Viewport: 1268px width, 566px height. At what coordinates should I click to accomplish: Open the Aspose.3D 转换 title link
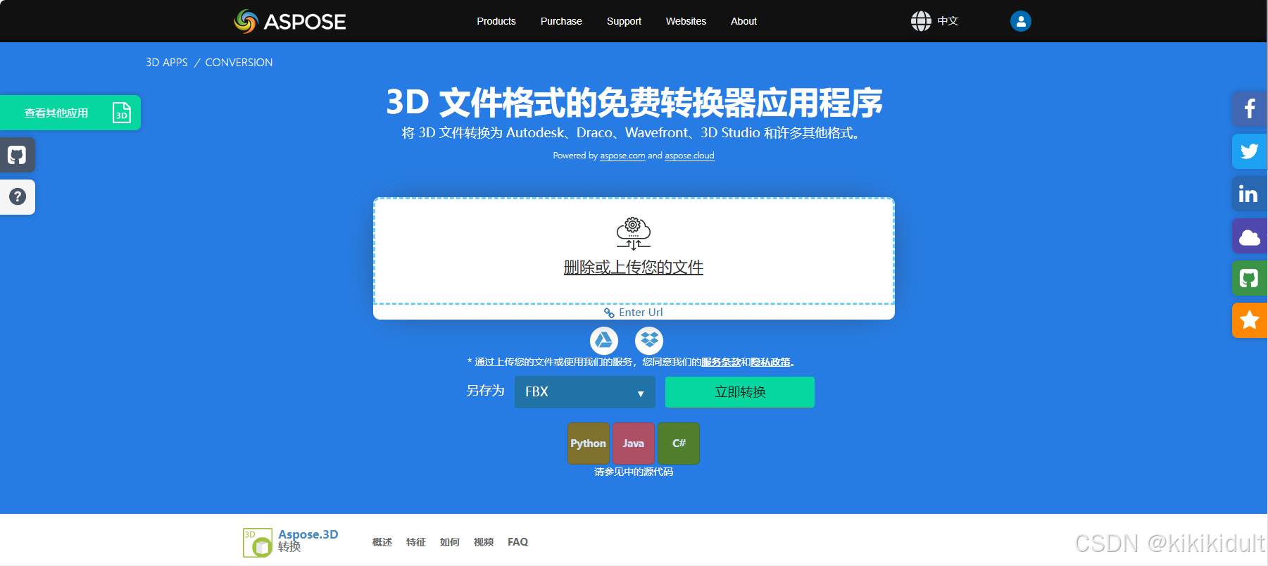[x=308, y=541]
